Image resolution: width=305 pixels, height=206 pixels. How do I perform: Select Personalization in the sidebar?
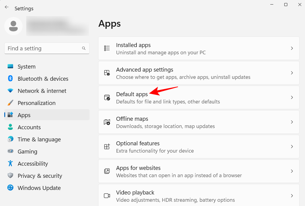(37, 103)
